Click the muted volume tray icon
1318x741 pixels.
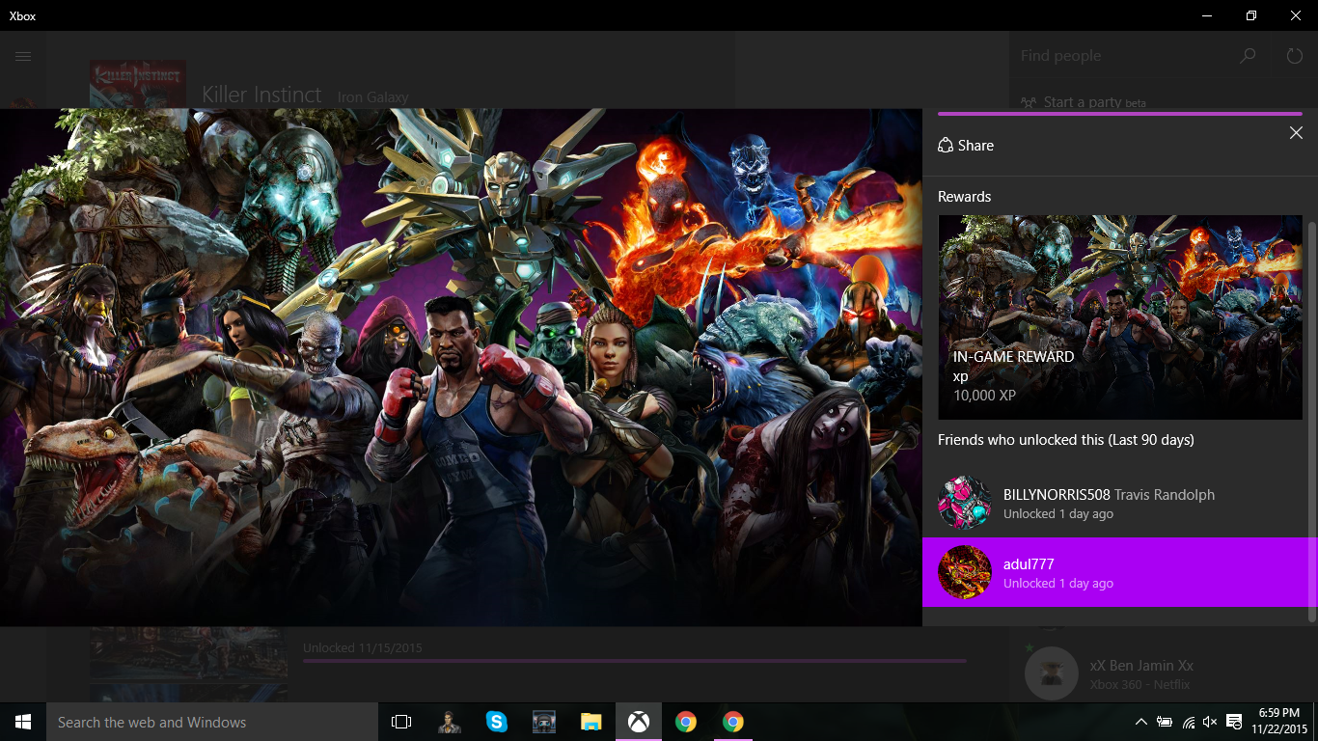click(1210, 722)
